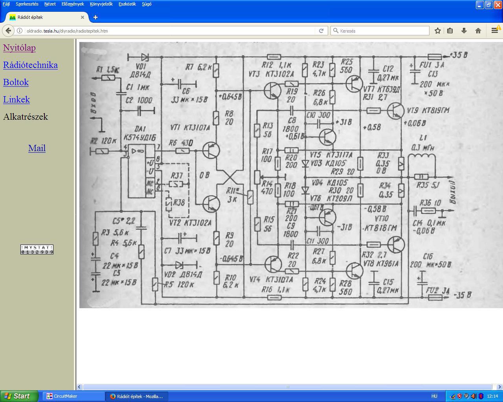This screenshot has height=402, width=503.
Task: Click the gray round tray icon
Action: [x=466, y=396]
